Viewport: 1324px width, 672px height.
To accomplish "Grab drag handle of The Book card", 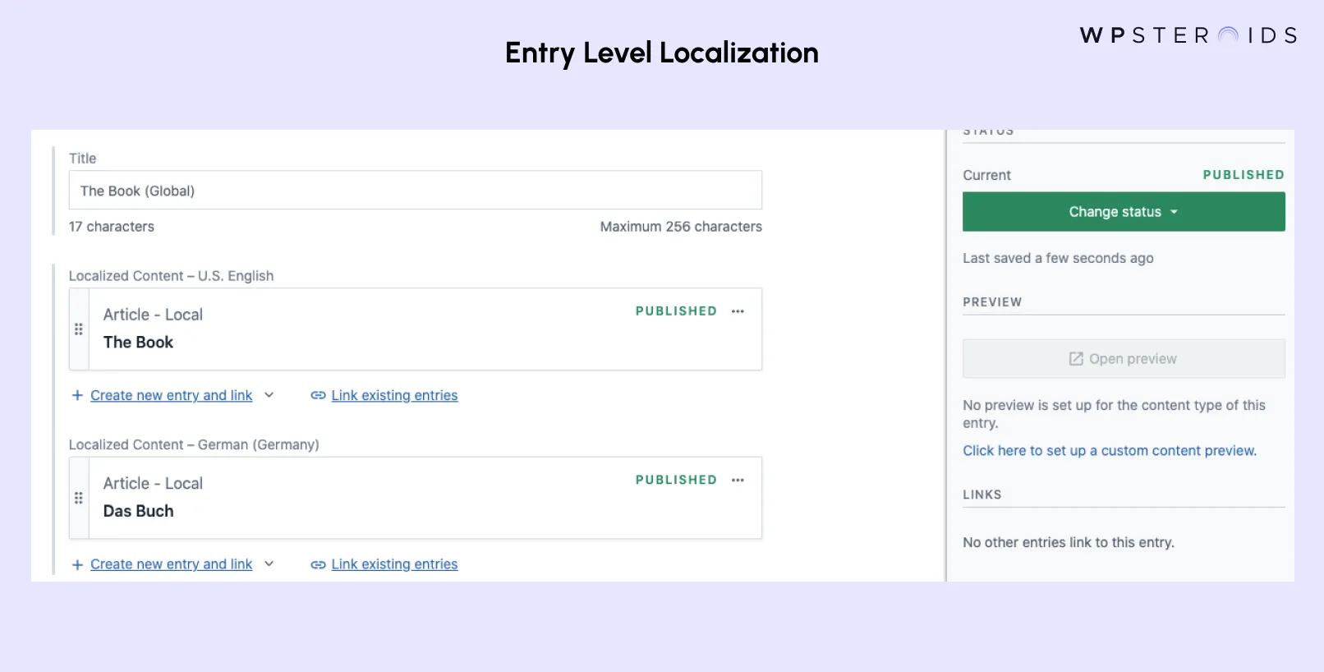I will [x=79, y=329].
